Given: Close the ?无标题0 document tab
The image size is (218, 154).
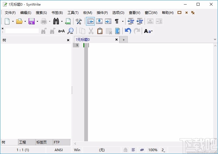Looking at the screenshot, I should click(116, 40).
